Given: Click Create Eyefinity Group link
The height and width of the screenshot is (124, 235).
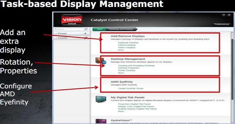Looking at the screenshot, I should pos(131,88).
